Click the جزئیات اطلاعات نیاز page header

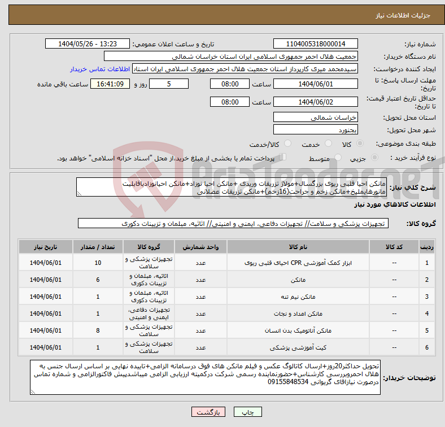[403, 15]
